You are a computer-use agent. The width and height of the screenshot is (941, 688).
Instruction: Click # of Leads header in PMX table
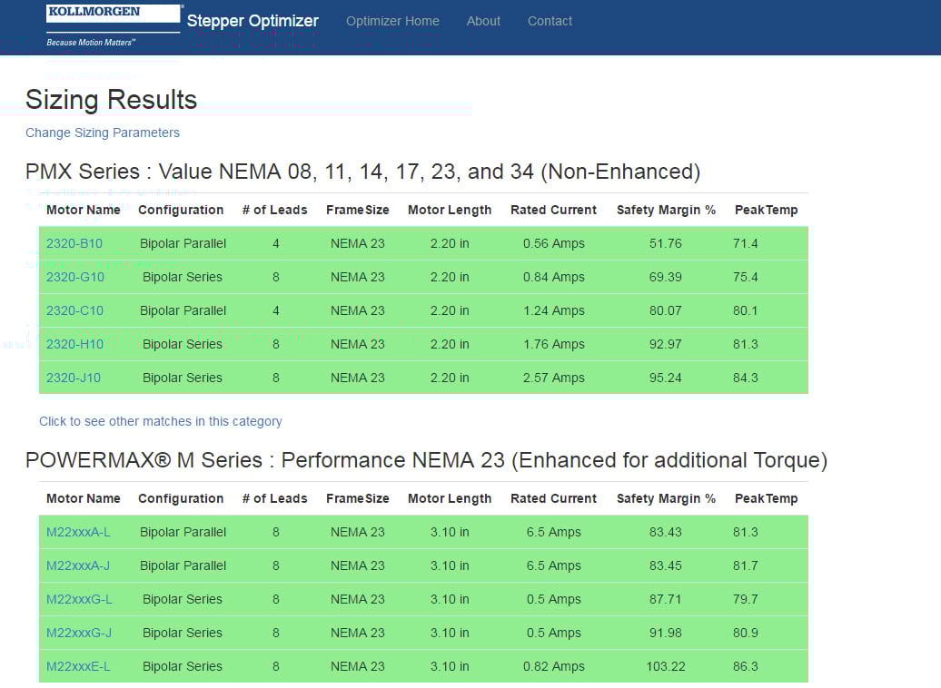[275, 210]
